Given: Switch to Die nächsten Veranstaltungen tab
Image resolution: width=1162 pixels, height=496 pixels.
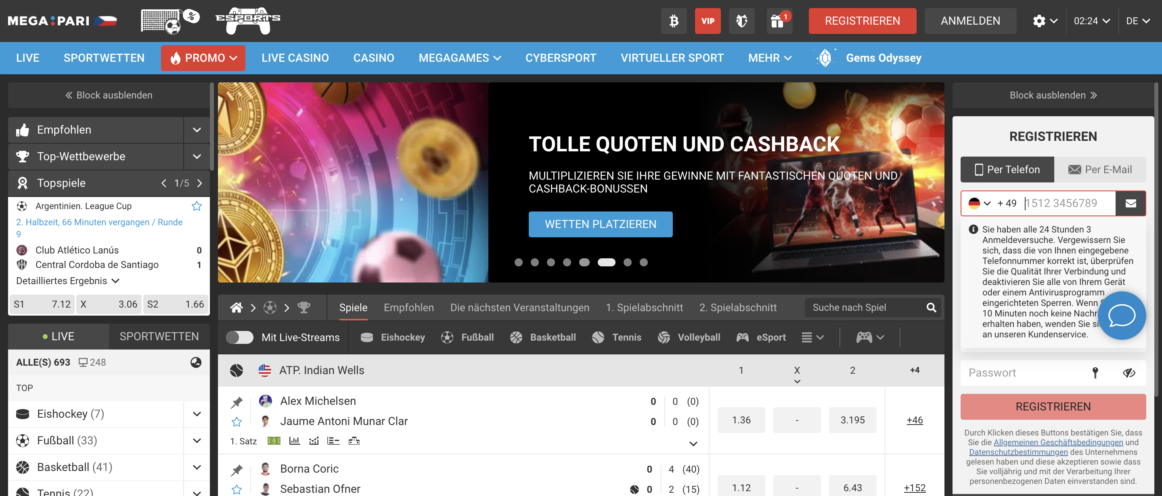Looking at the screenshot, I should point(519,308).
